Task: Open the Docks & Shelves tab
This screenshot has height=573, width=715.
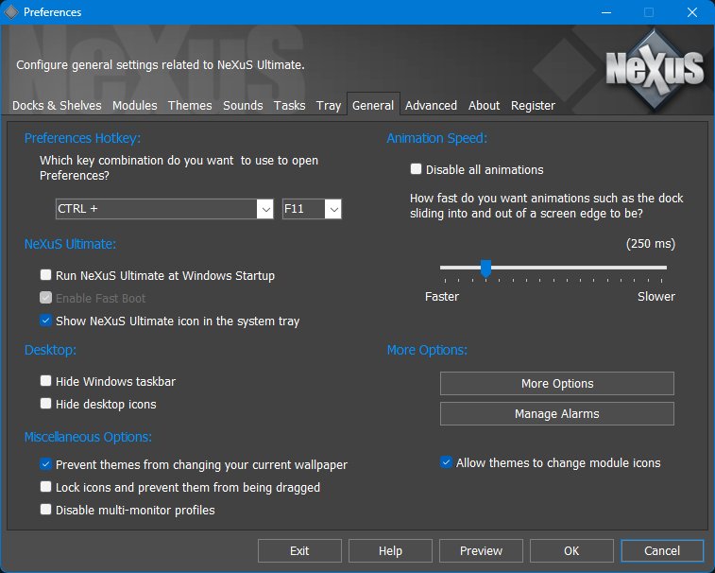Action: (57, 106)
